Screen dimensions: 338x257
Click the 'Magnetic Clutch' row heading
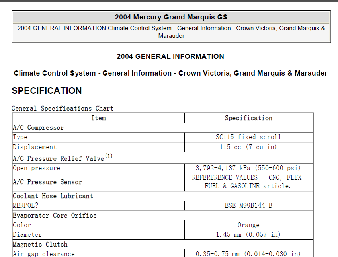[x=40, y=245]
